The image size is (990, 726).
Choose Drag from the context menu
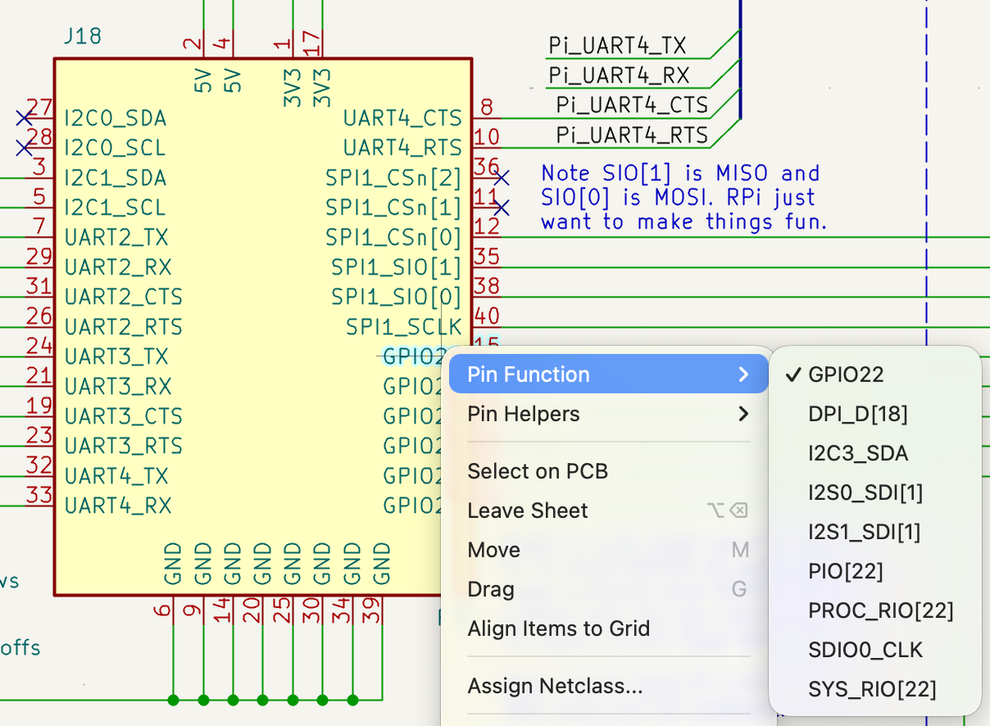coord(491,589)
